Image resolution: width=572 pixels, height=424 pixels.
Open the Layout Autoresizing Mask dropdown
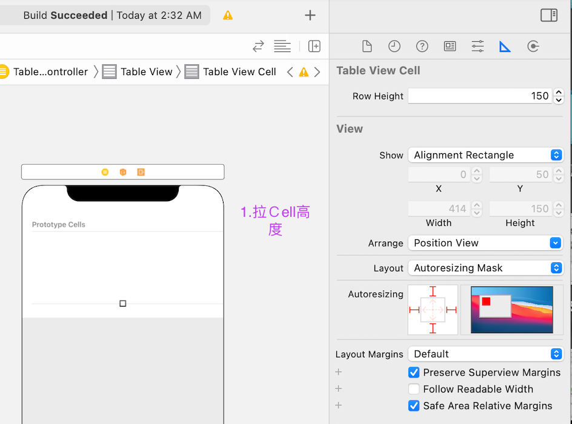tap(485, 268)
